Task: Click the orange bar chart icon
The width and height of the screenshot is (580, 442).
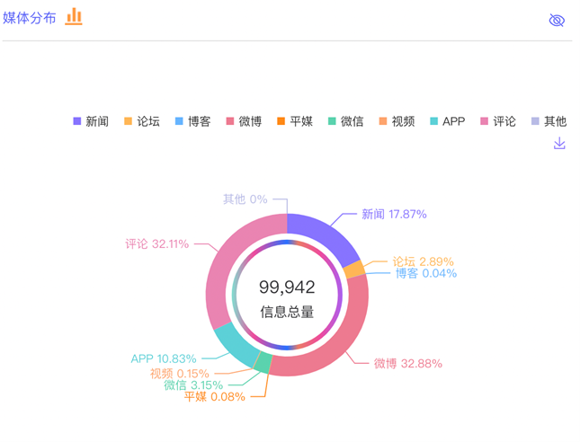Action: click(x=74, y=16)
